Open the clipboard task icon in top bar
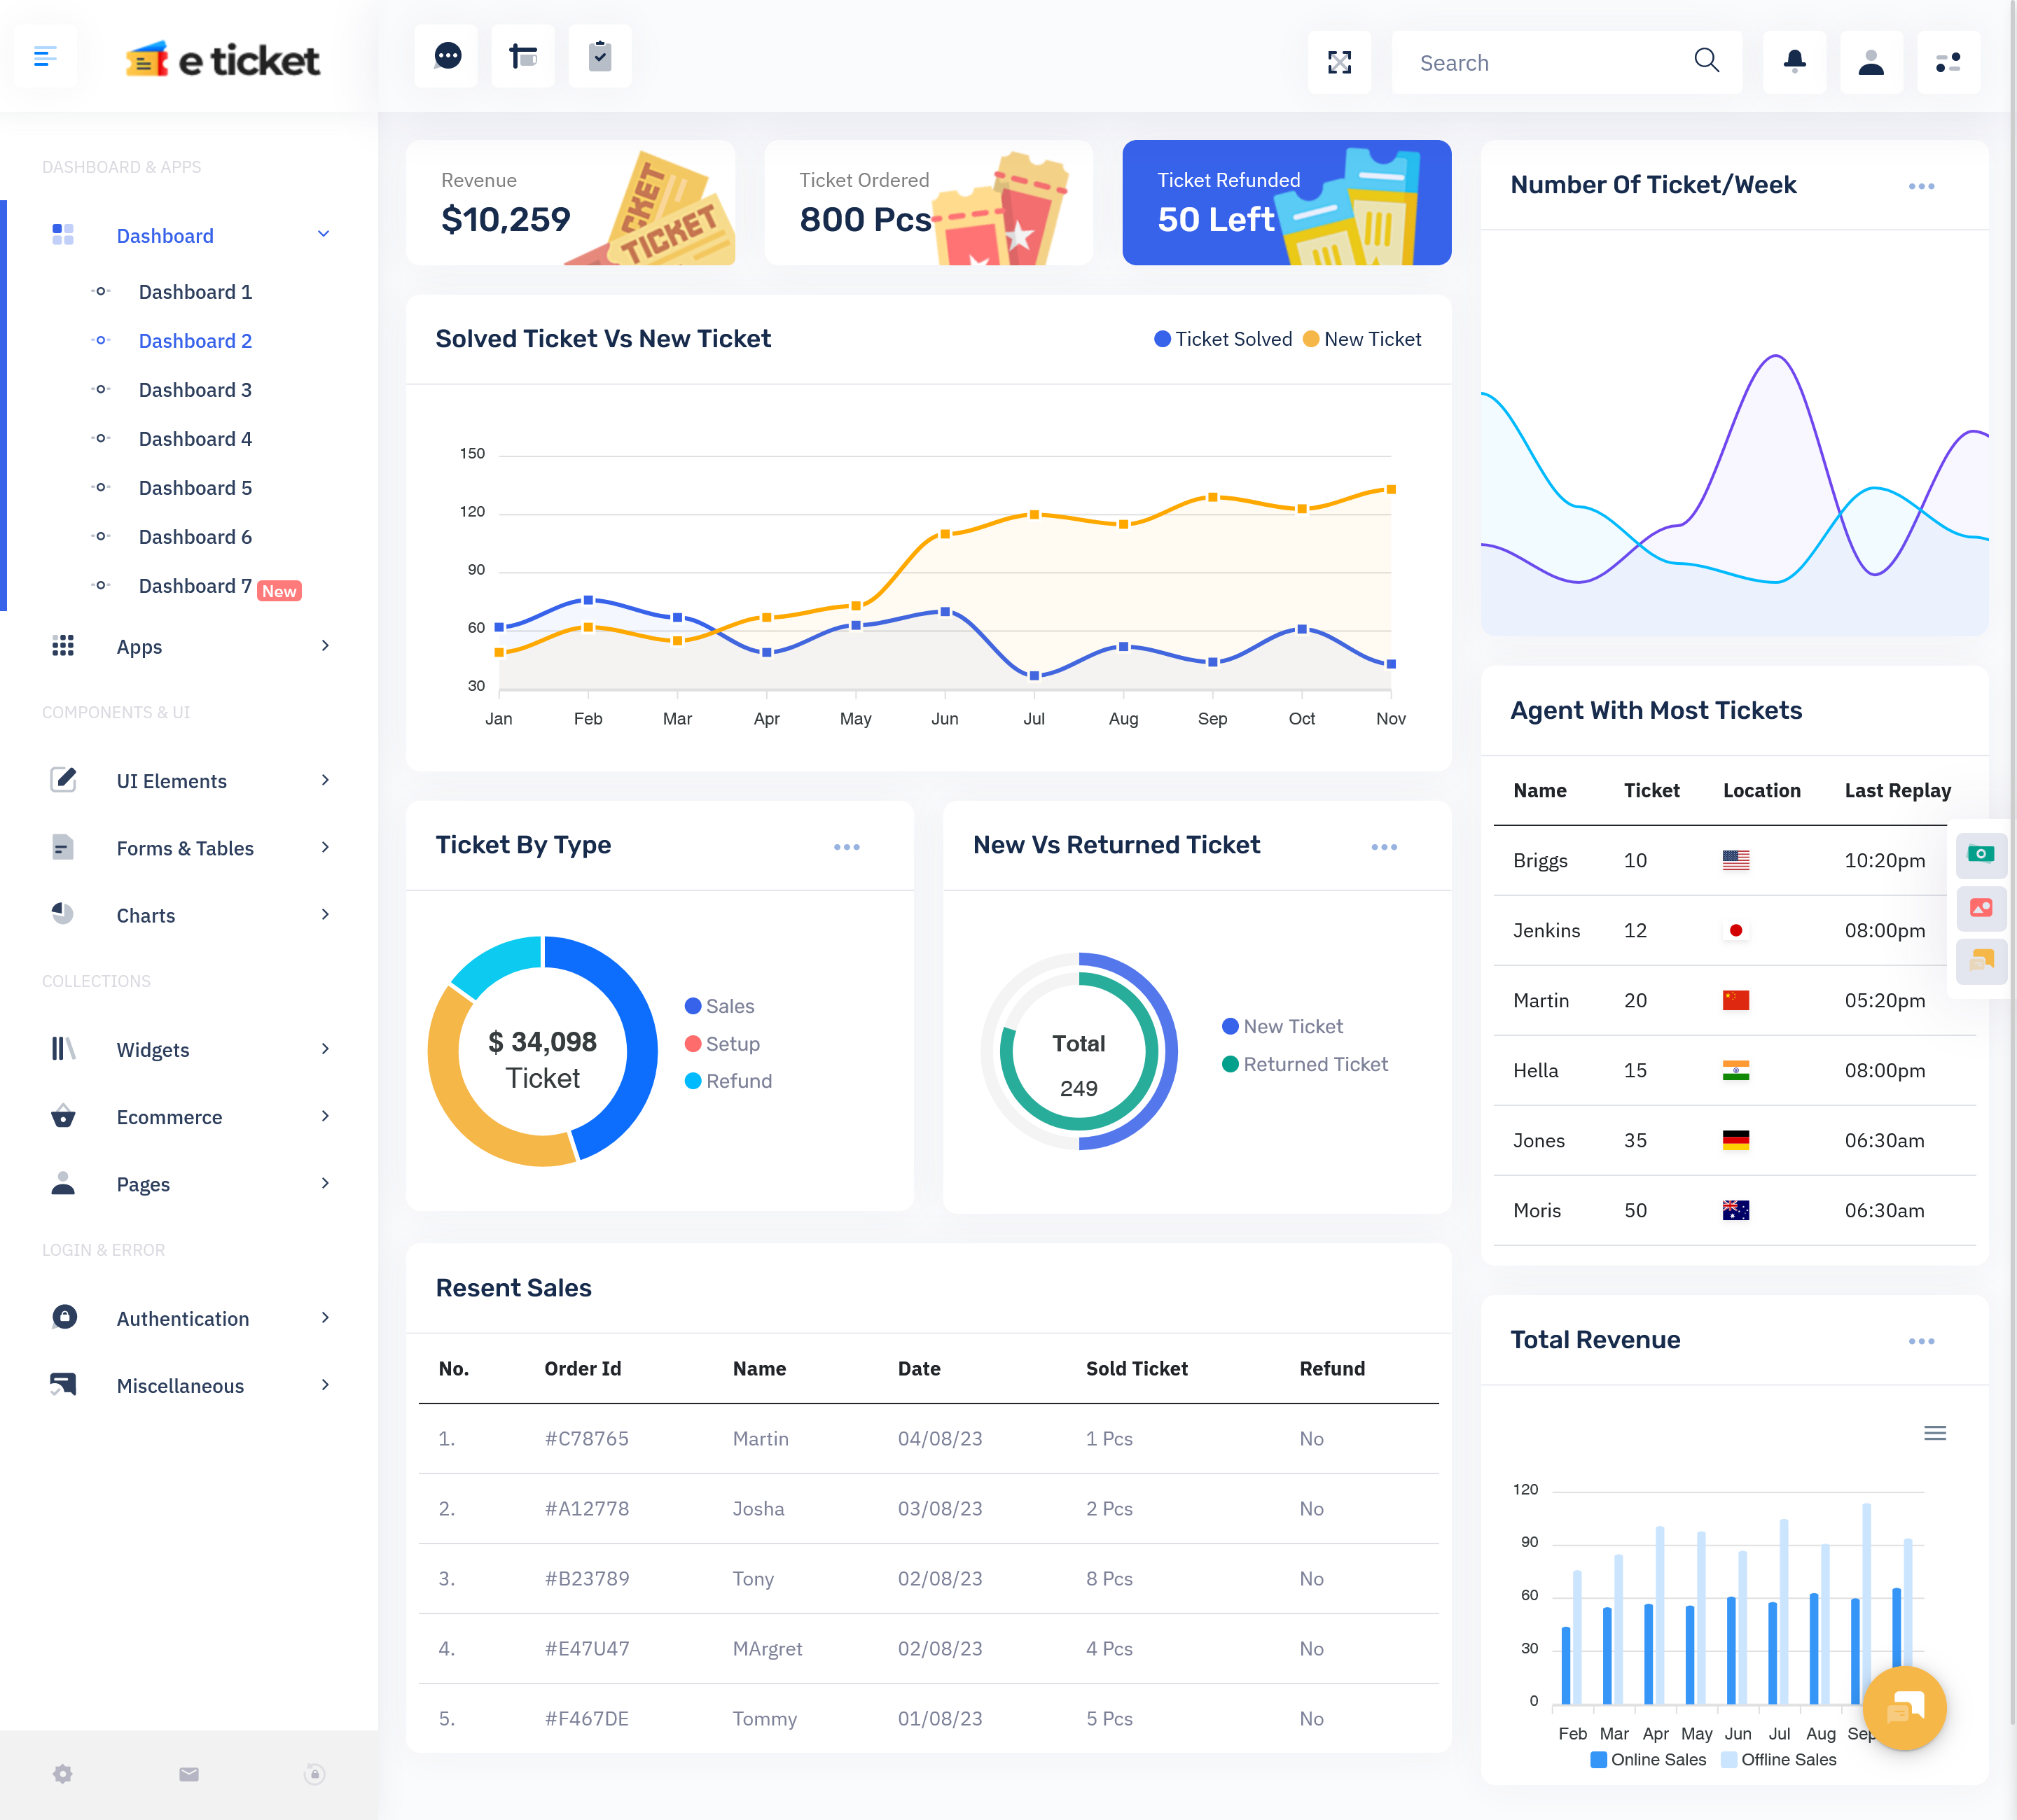Viewport: 2017px width, 1820px height. point(600,57)
